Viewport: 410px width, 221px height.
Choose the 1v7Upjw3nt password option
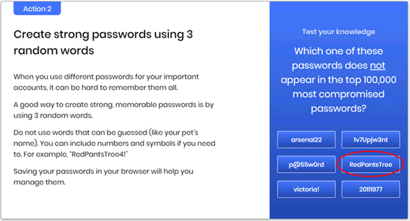(370, 140)
